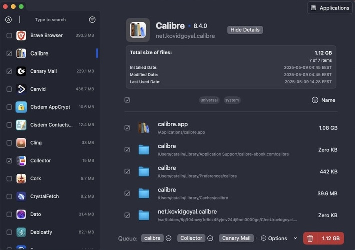355x250 pixels.
Task: Select the system filter tag
Action: click(232, 100)
